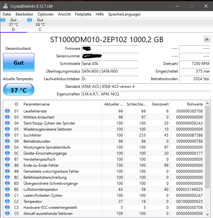Click status orb for Geräte-Einschaltvorgänge
213x218 pixels.
tap(7, 153)
